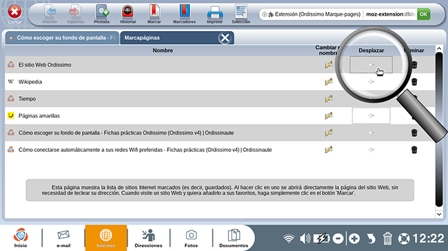Viewport: 448px width, 251px height.
Task: Delete the Wikipedia bookmark with trash
Action: coord(414,82)
